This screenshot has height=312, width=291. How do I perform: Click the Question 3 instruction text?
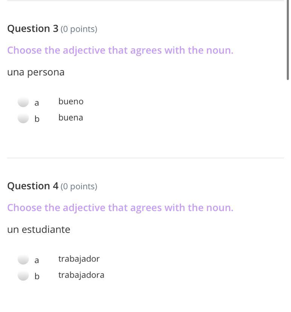pyautogui.click(x=120, y=50)
